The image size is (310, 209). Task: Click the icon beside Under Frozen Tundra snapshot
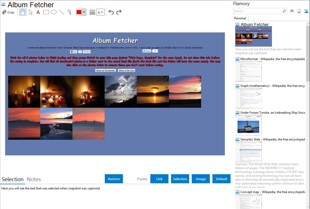[237, 113]
